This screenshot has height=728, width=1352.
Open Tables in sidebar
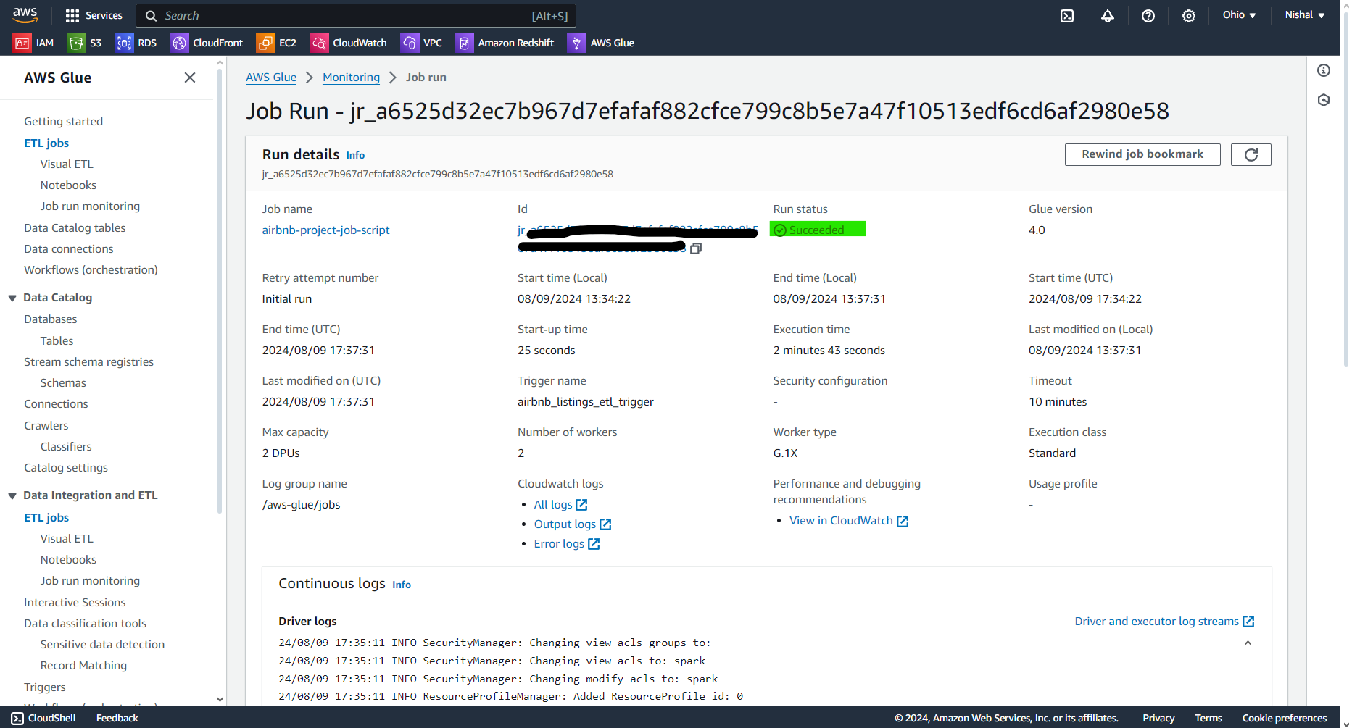click(57, 341)
